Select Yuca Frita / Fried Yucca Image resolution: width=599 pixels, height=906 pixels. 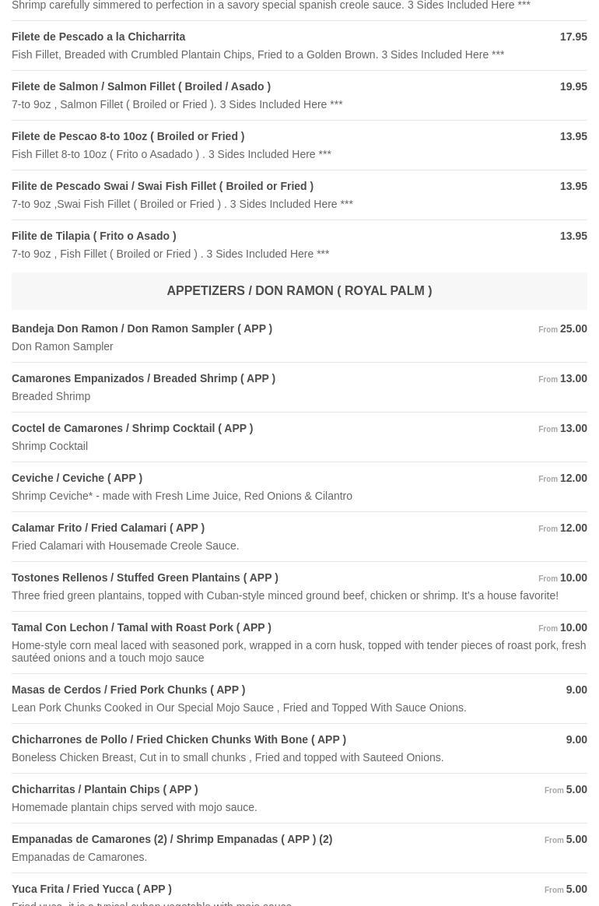coord(91,889)
